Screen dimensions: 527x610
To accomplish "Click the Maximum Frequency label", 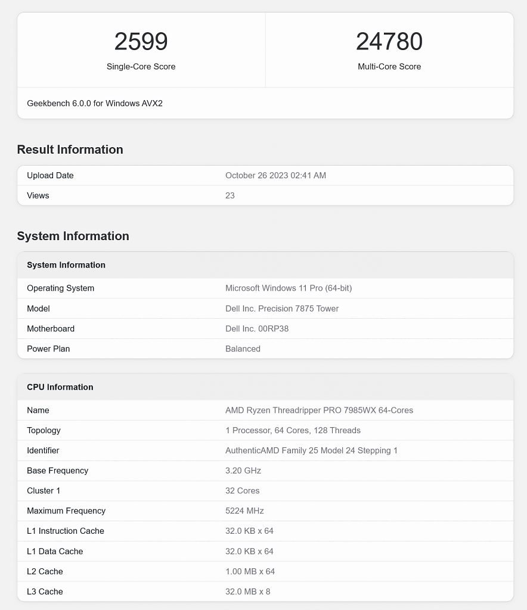I will coord(66,511).
